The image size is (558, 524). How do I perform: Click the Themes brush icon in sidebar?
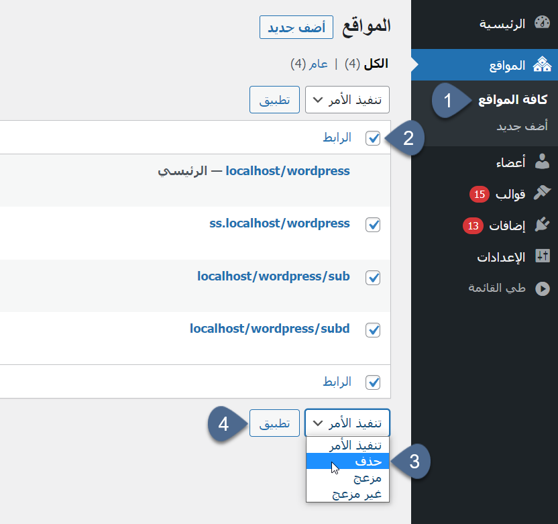click(541, 193)
